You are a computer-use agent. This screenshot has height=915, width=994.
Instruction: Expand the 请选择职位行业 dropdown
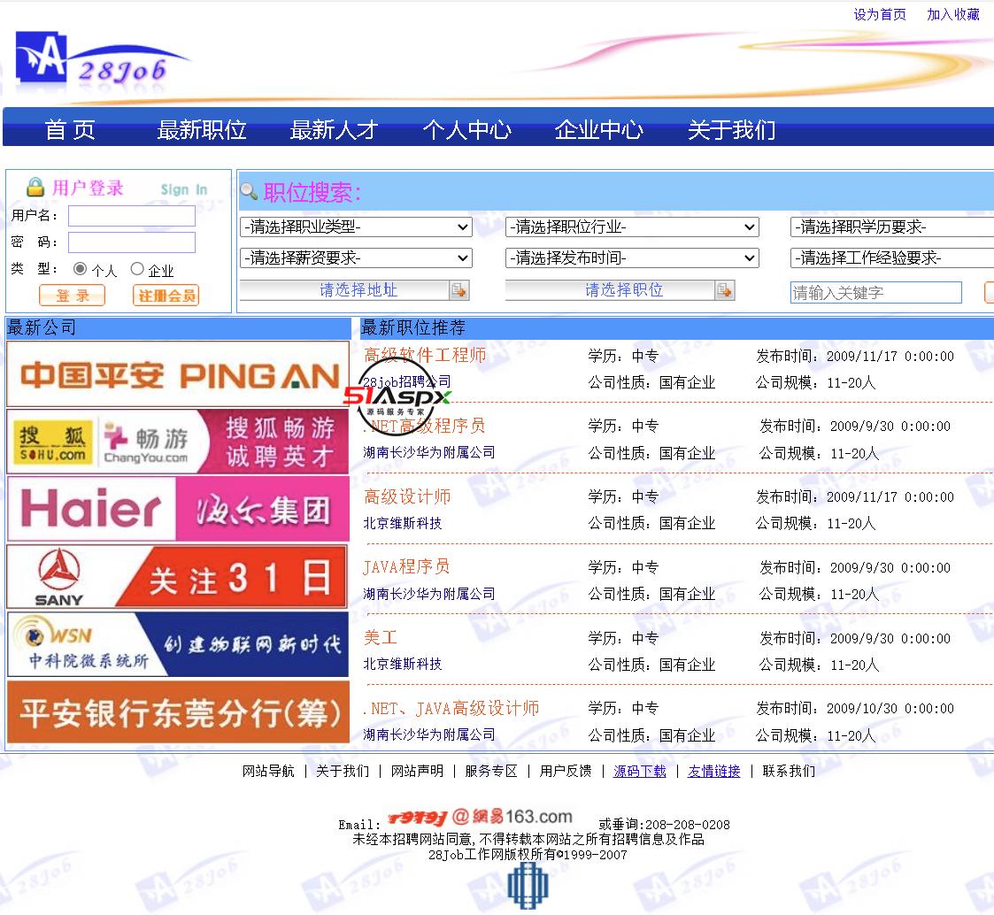click(x=632, y=227)
